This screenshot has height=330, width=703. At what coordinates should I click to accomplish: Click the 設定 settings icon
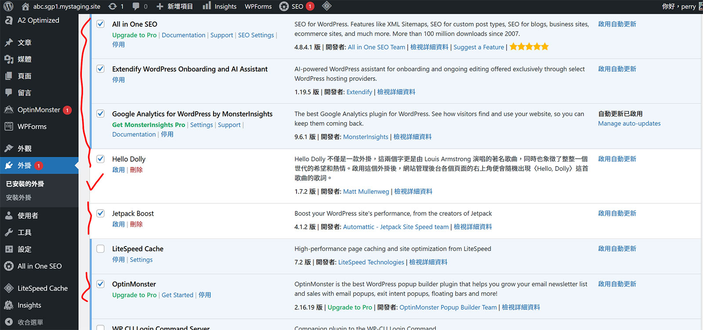pyautogui.click(x=9, y=249)
